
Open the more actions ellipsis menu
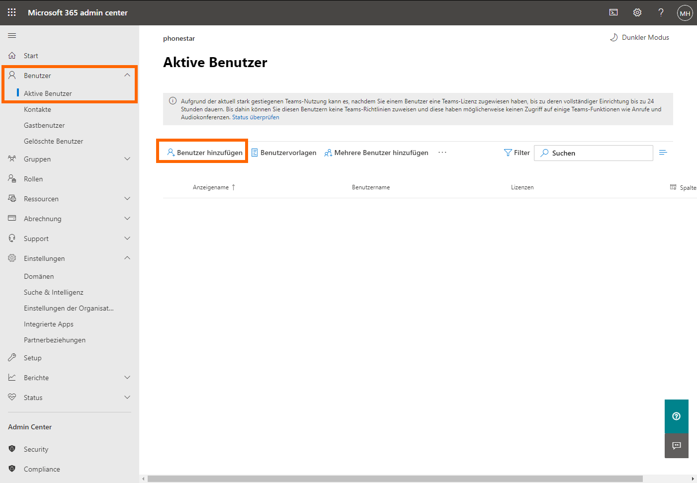coord(442,153)
